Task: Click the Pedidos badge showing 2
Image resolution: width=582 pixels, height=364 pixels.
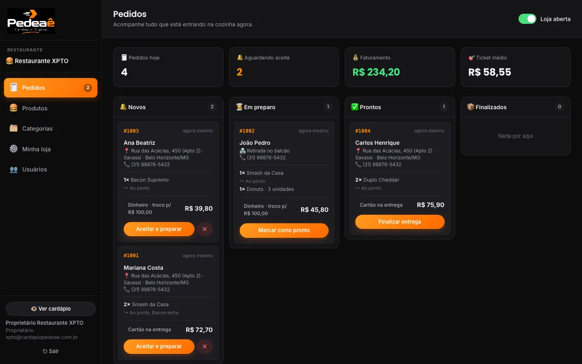Action: [x=88, y=88]
